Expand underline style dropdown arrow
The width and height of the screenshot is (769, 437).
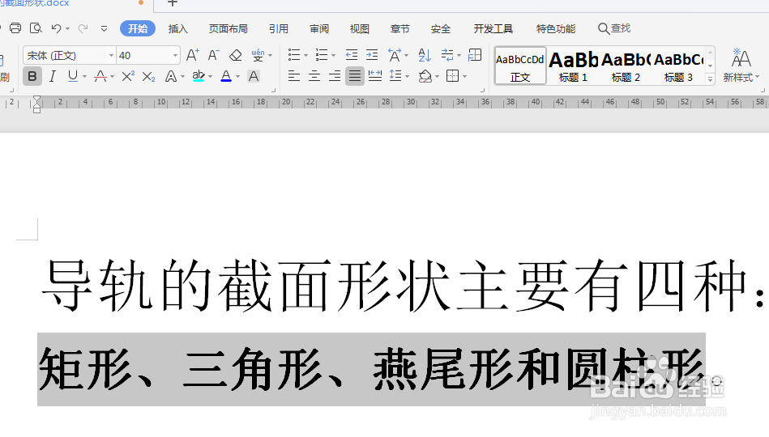point(84,77)
